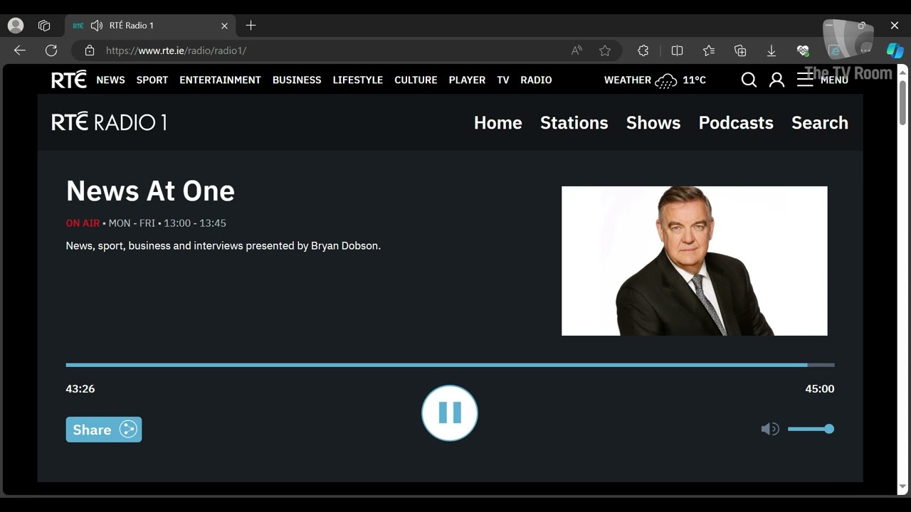
Task: Click the Bryan Dobson presenter photo
Action: click(x=695, y=261)
